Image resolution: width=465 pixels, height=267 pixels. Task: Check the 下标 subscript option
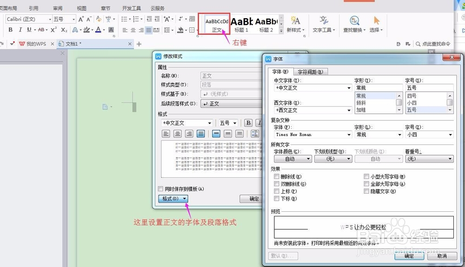point(276,199)
